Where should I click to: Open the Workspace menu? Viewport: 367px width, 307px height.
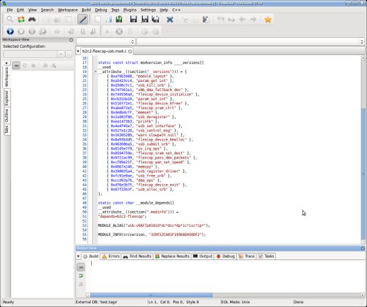tap(68, 10)
